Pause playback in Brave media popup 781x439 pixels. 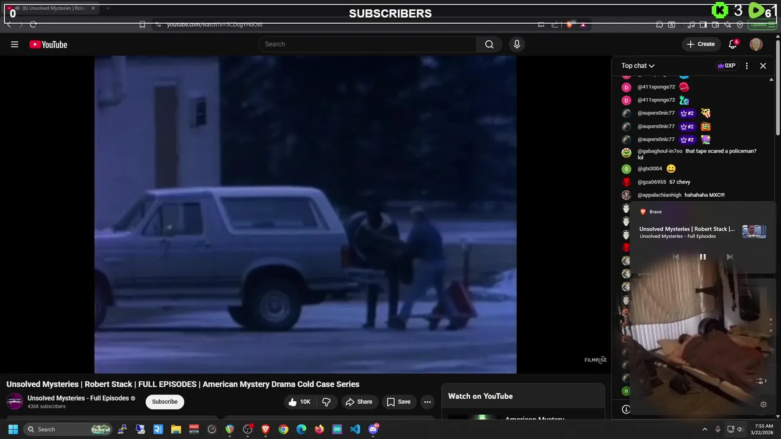(703, 257)
